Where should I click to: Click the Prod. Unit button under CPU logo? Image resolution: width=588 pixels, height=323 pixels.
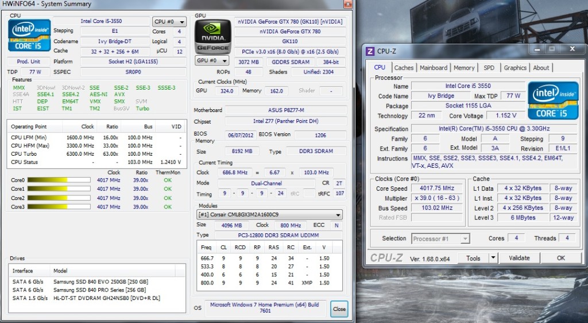point(29,61)
